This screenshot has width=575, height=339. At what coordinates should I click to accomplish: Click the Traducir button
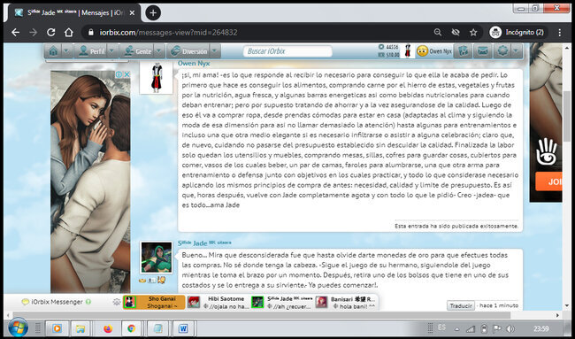[460, 305]
